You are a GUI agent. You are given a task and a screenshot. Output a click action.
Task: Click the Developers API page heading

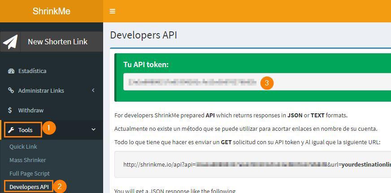point(143,35)
